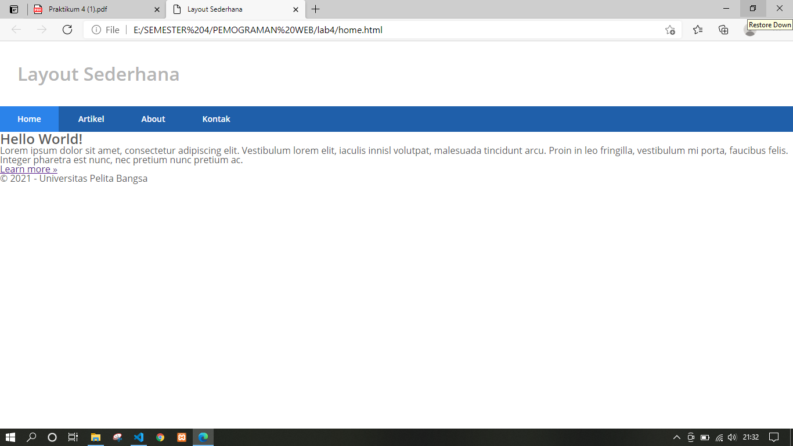Open Task View on the taskbar
Screen dimensions: 793x446
73,437
